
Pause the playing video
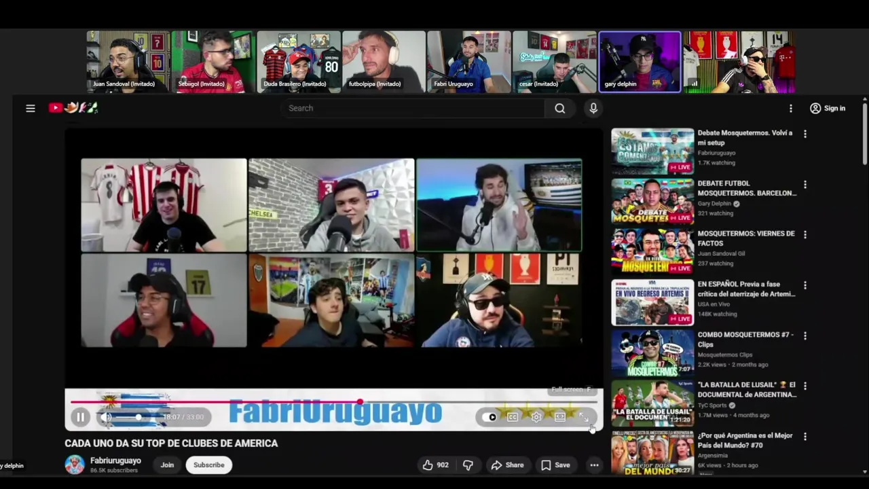[80, 417]
